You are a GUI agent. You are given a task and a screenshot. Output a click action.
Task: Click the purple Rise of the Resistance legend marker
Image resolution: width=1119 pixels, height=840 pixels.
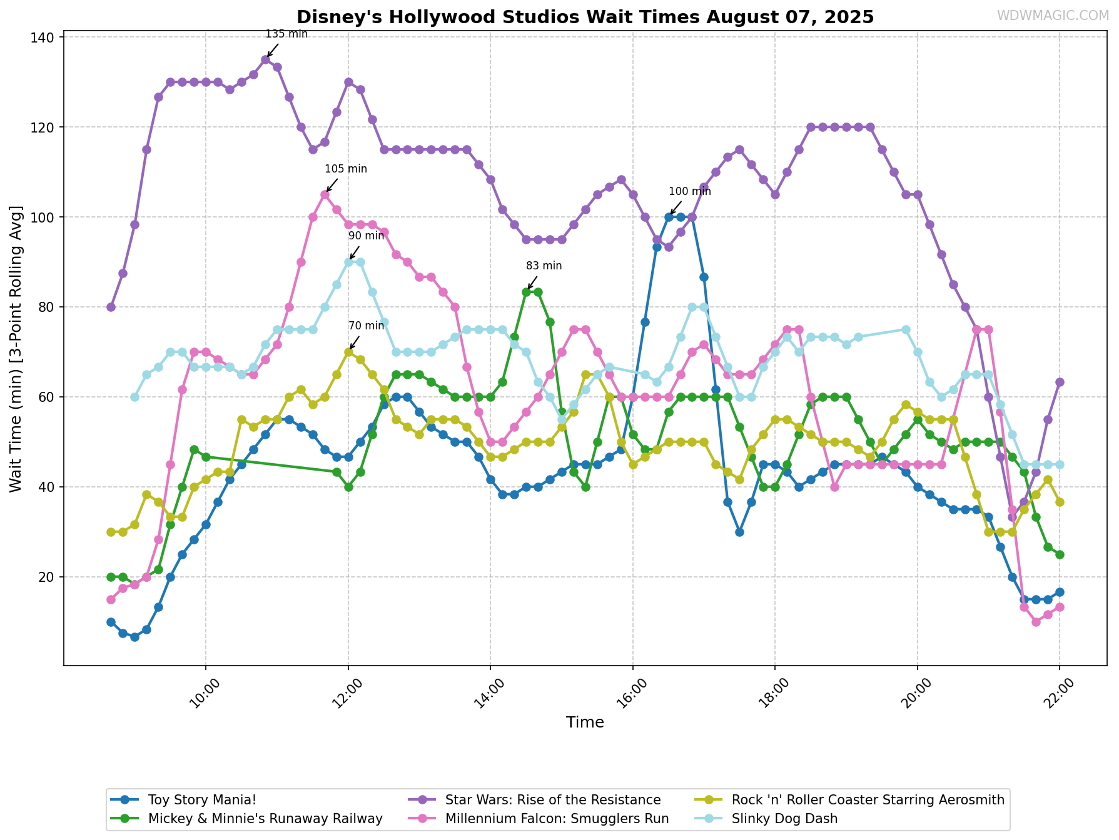[422, 800]
